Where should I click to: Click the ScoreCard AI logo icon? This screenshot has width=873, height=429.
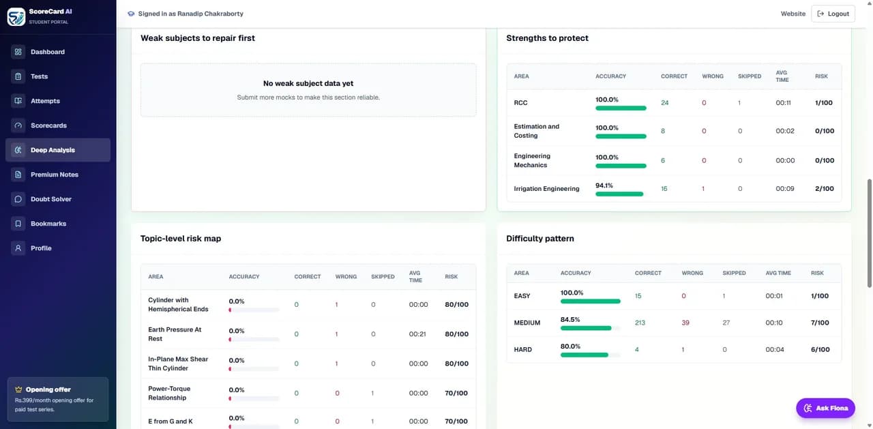click(x=16, y=16)
